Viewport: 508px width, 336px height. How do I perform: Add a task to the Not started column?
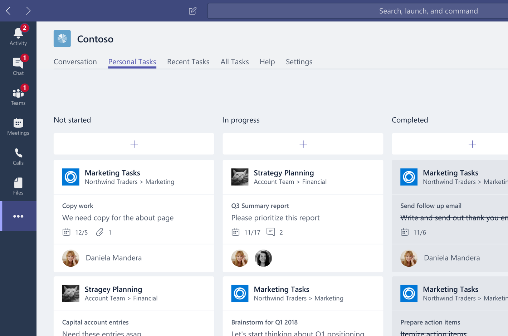134,144
